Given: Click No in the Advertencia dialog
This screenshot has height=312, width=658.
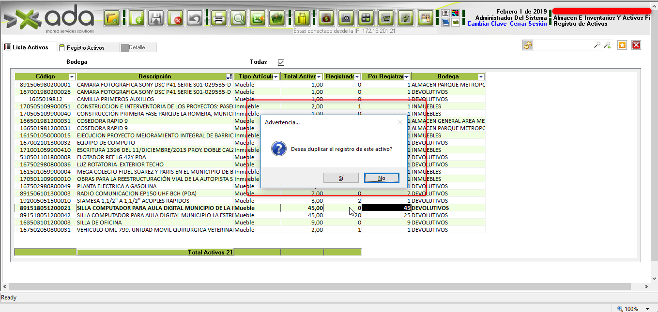Looking at the screenshot, I should pyautogui.click(x=382, y=178).
